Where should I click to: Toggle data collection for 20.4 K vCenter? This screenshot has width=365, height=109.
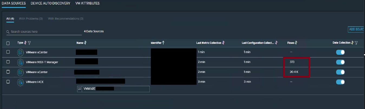click(340, 72)
